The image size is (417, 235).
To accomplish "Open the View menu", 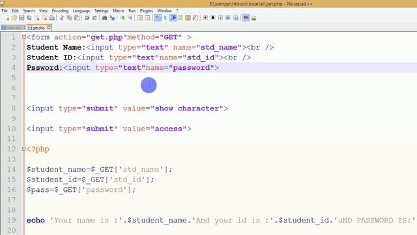I will [43, 10].
